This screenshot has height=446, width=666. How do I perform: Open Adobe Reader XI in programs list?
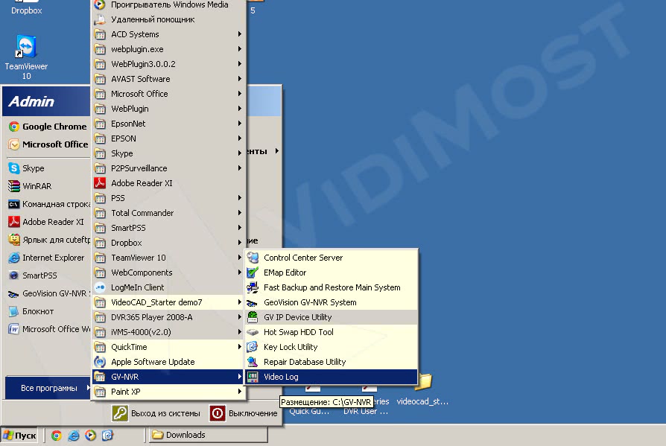click(x=142, y=183)
